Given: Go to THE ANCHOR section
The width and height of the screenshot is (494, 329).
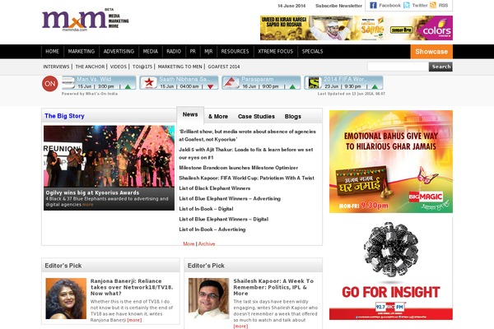Looking at the screenshot, I should click(x=90, y=67).
